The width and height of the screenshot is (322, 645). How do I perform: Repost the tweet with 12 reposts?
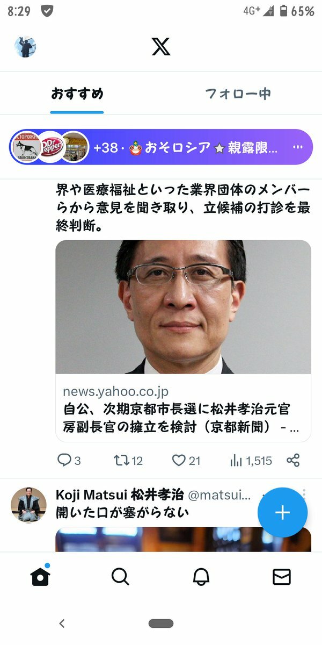click(x=128, y=461)
